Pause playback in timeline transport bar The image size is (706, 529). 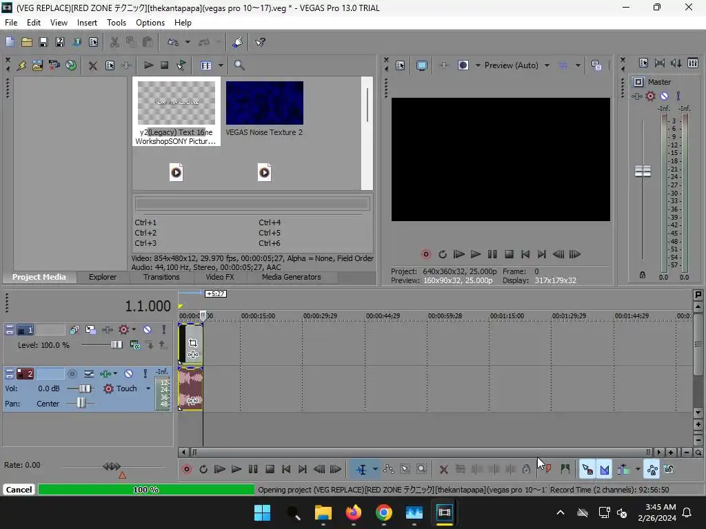(253, 469)
